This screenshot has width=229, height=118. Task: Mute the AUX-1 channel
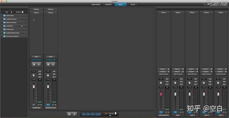tap(181, 82)
